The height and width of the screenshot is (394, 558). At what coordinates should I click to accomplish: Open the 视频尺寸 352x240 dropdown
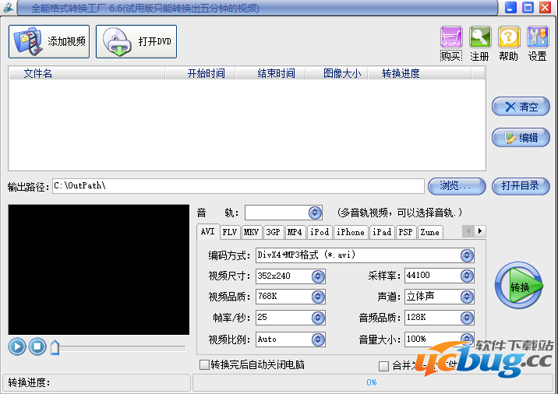pos(318,276)
